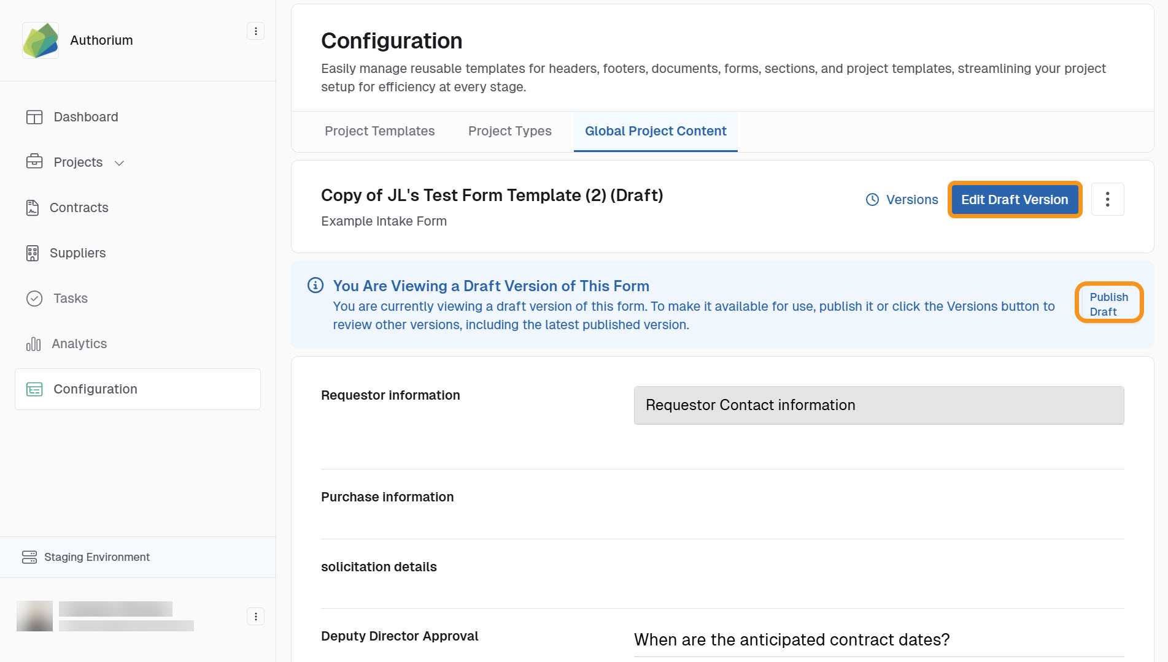Image resolution: width=1168 pixels, height=662 pixels.
Task: Switch to the Project Templates tab
Action: pyautogui.click(x=379, y=131)
